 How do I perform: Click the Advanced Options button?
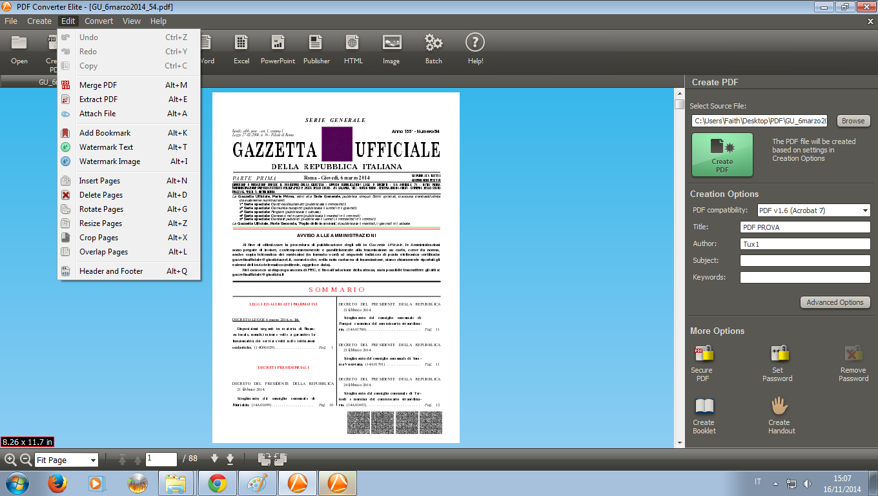tap(835, 302)
